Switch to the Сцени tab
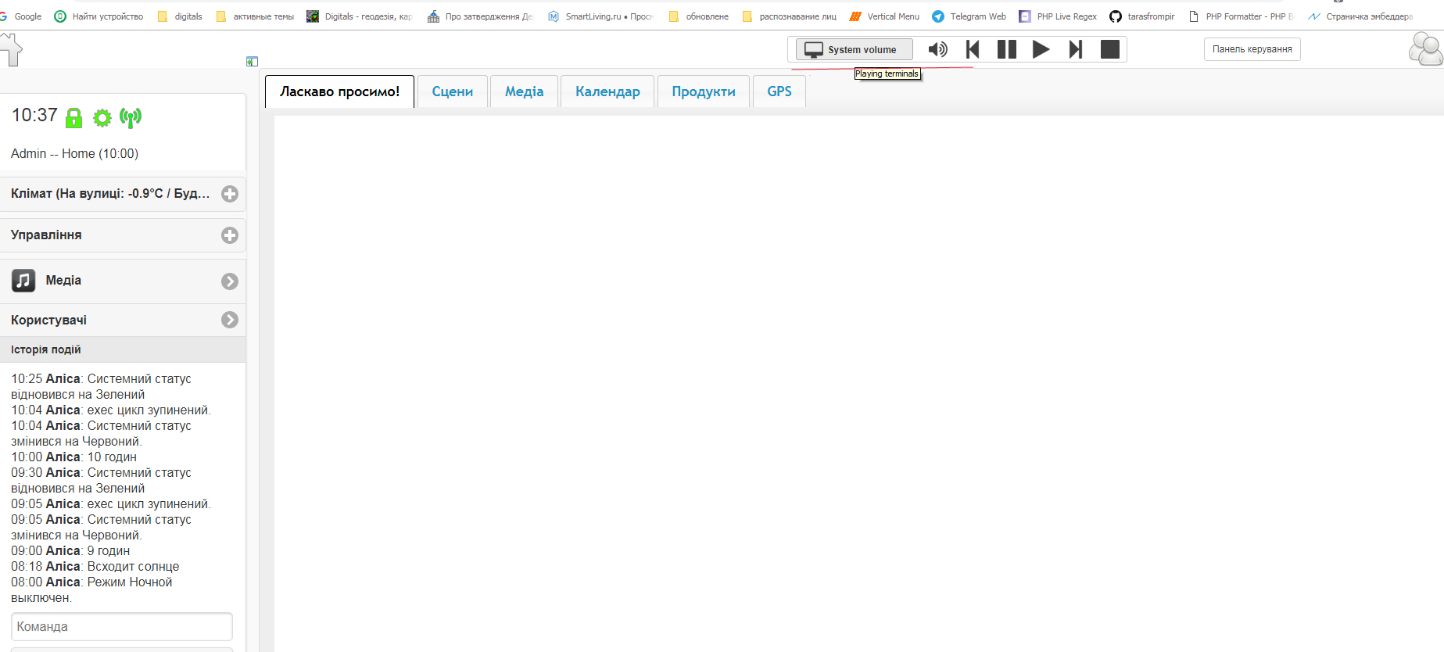 [x=452, y=91]
